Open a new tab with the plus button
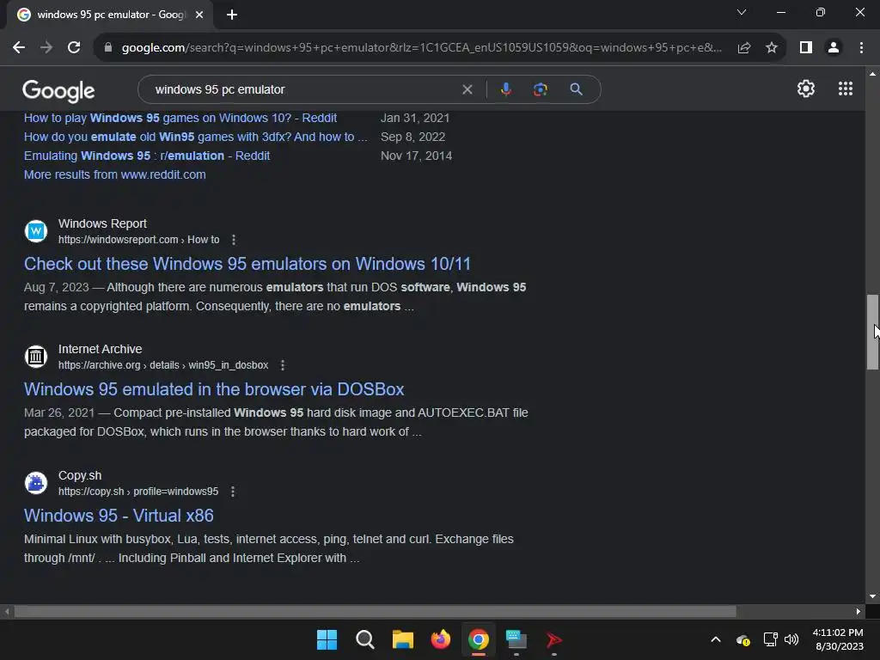880x660 pixels. pyautogui.click(x=232, y=15)
